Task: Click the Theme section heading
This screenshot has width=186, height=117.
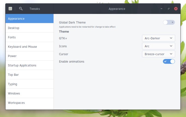Action: 64,31
